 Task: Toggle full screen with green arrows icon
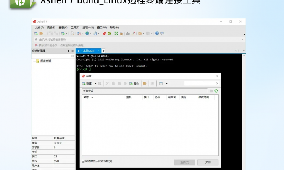tap(116, 33)
